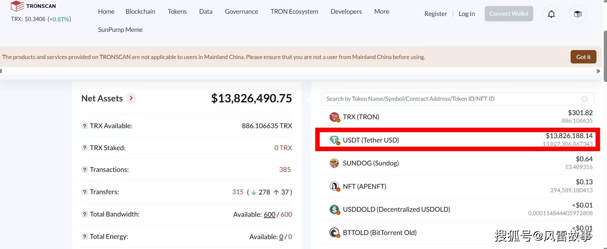
Task: Click the TRX value $301.82
Action: point(580,113)
